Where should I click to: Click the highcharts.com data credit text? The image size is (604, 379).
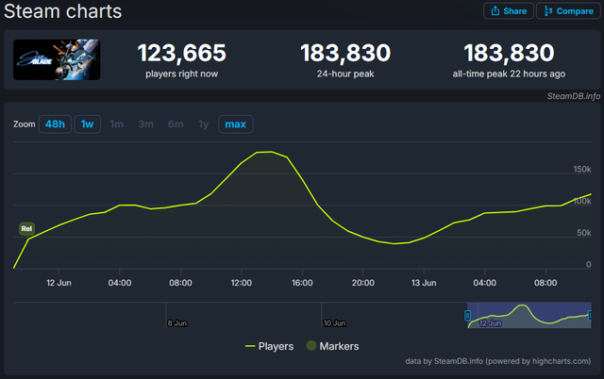497,361
